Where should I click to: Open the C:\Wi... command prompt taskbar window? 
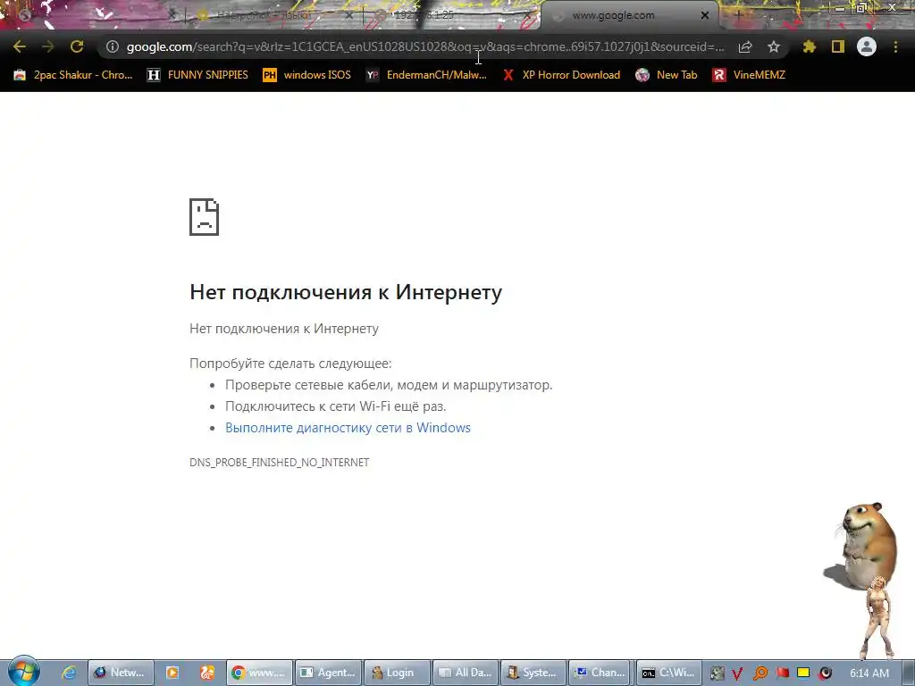[x=669, y=673]
